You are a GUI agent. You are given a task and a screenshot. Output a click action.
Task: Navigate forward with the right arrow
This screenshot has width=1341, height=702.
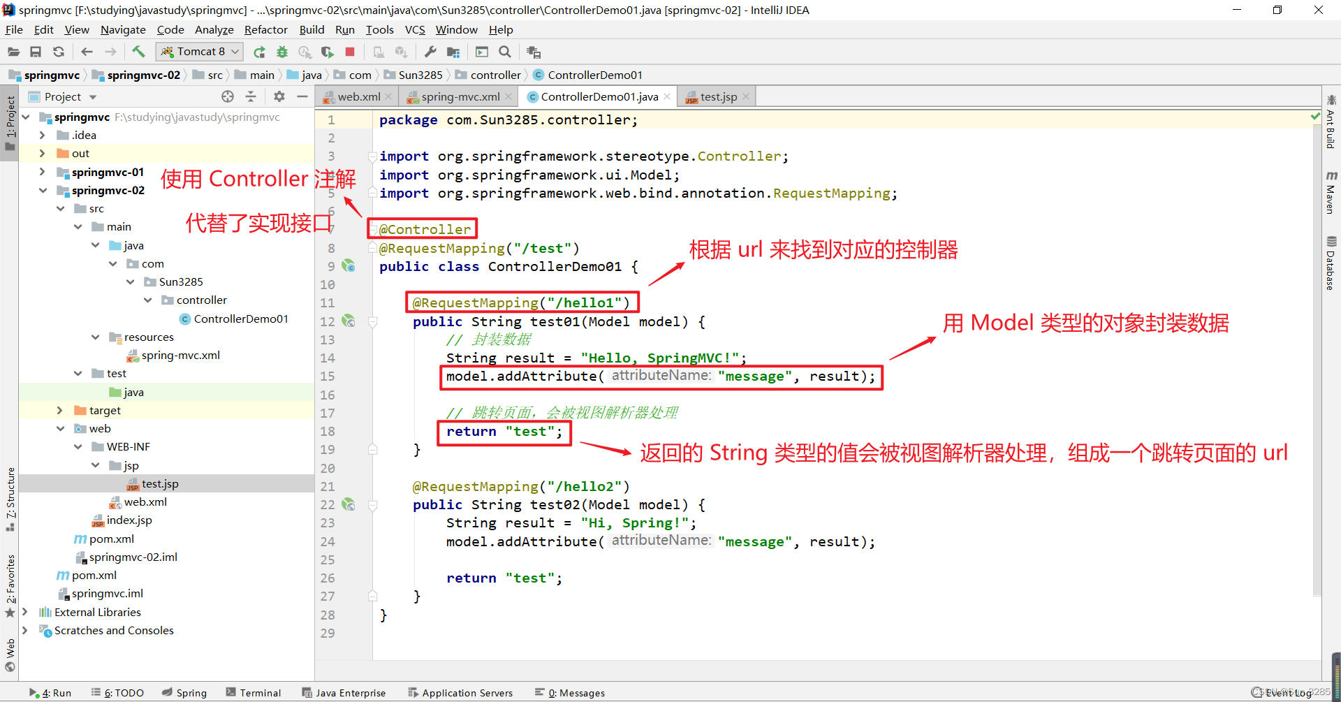110,52
